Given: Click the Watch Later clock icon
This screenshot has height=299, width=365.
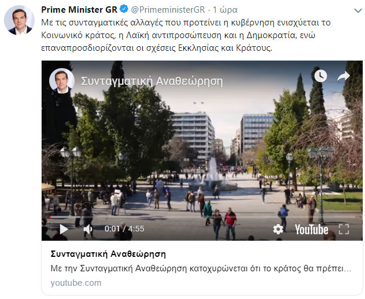Looking at the screenshot, I should [x=320, y=76].
